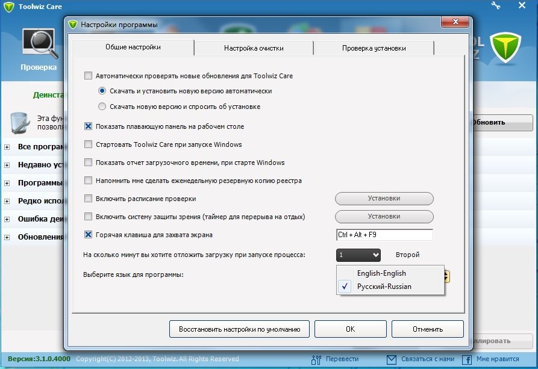Click the Обновить button in main window
This screenshot has height=369, width=538.
click(x=502, y=122)
